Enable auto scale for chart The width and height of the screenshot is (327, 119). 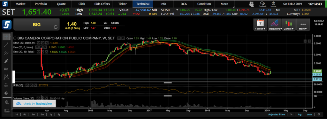pos(309,115)
